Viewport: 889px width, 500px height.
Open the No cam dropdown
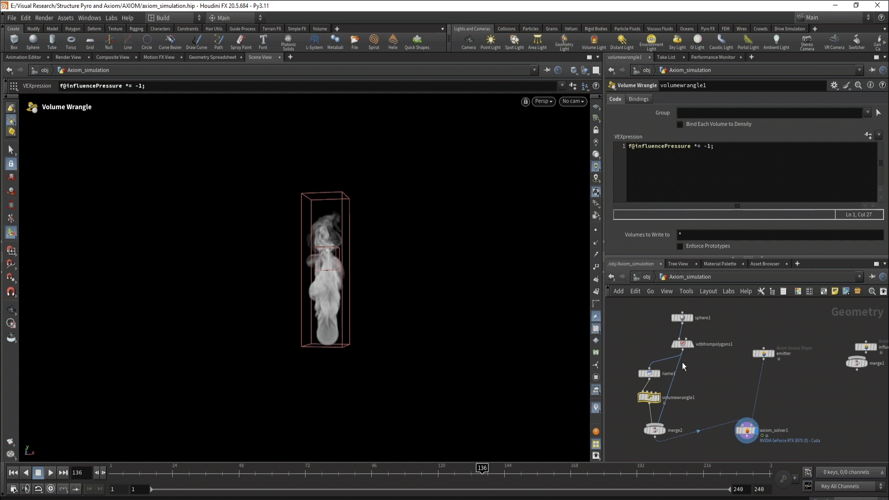pyautogui.click(x=573, y=101)
